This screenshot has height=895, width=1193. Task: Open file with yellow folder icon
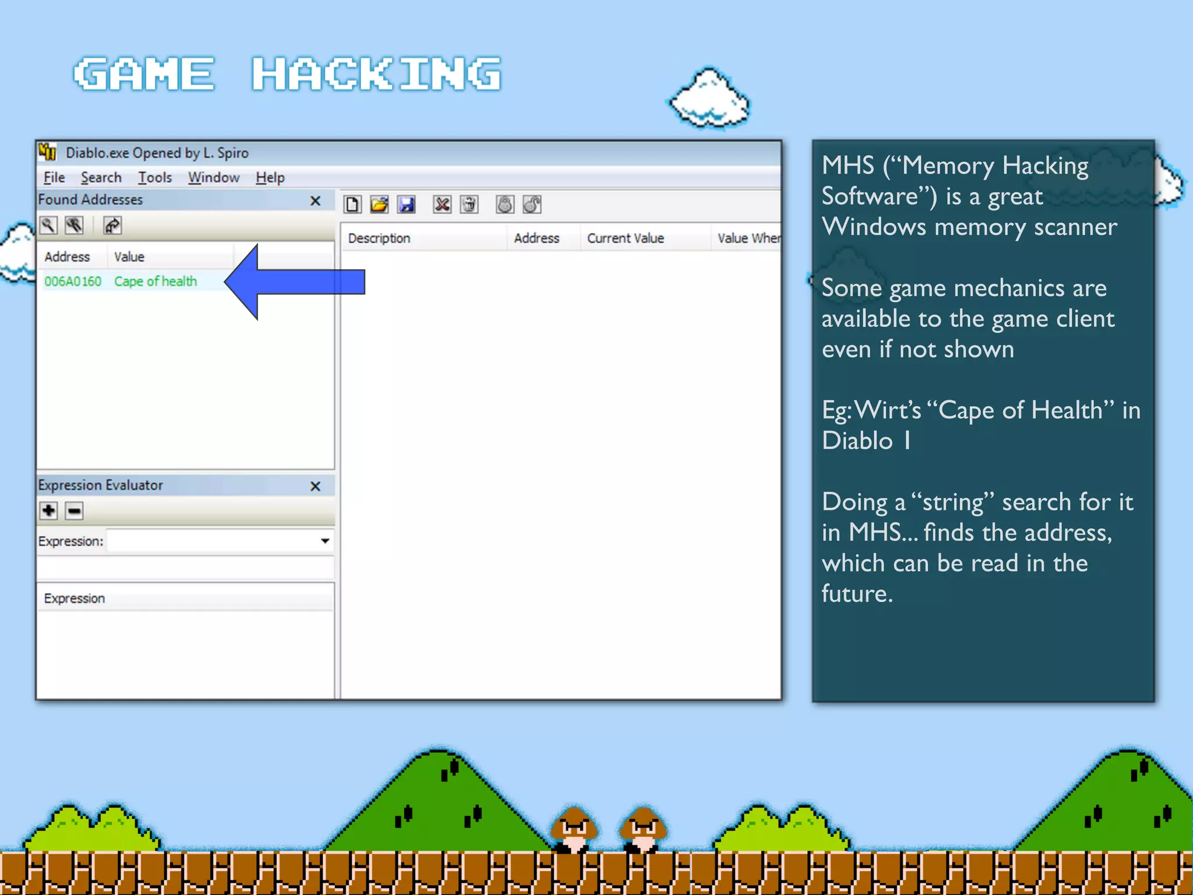pos(379,205)
